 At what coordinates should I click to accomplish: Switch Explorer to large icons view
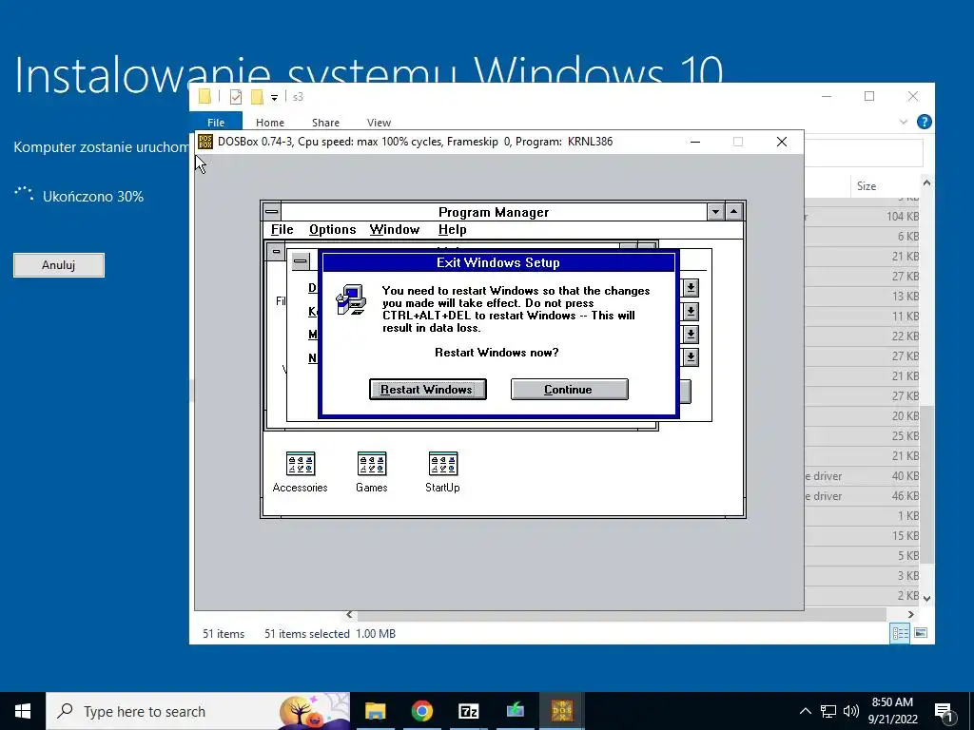(921, 633)
